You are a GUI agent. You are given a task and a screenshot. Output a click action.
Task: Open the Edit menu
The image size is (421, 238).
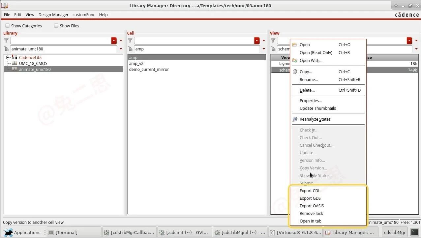click(18, 15)
